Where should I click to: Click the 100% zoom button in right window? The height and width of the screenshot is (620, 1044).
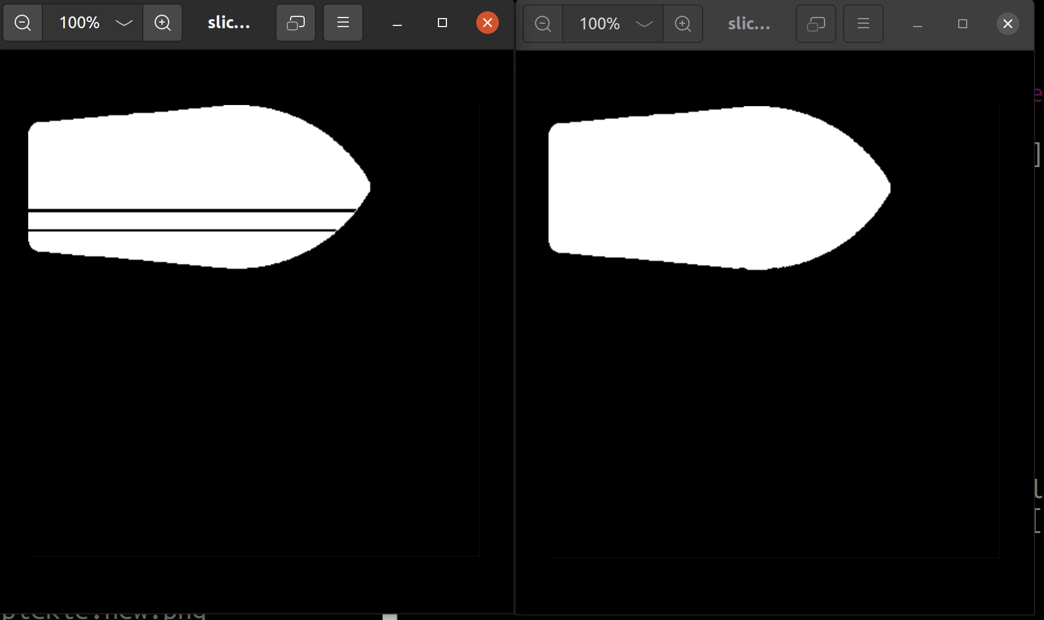[x=599, y=24]
